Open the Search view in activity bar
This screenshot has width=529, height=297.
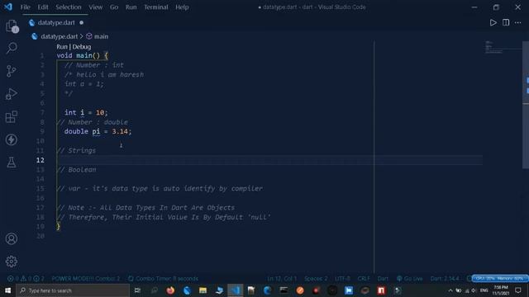(x=12, y=48)
